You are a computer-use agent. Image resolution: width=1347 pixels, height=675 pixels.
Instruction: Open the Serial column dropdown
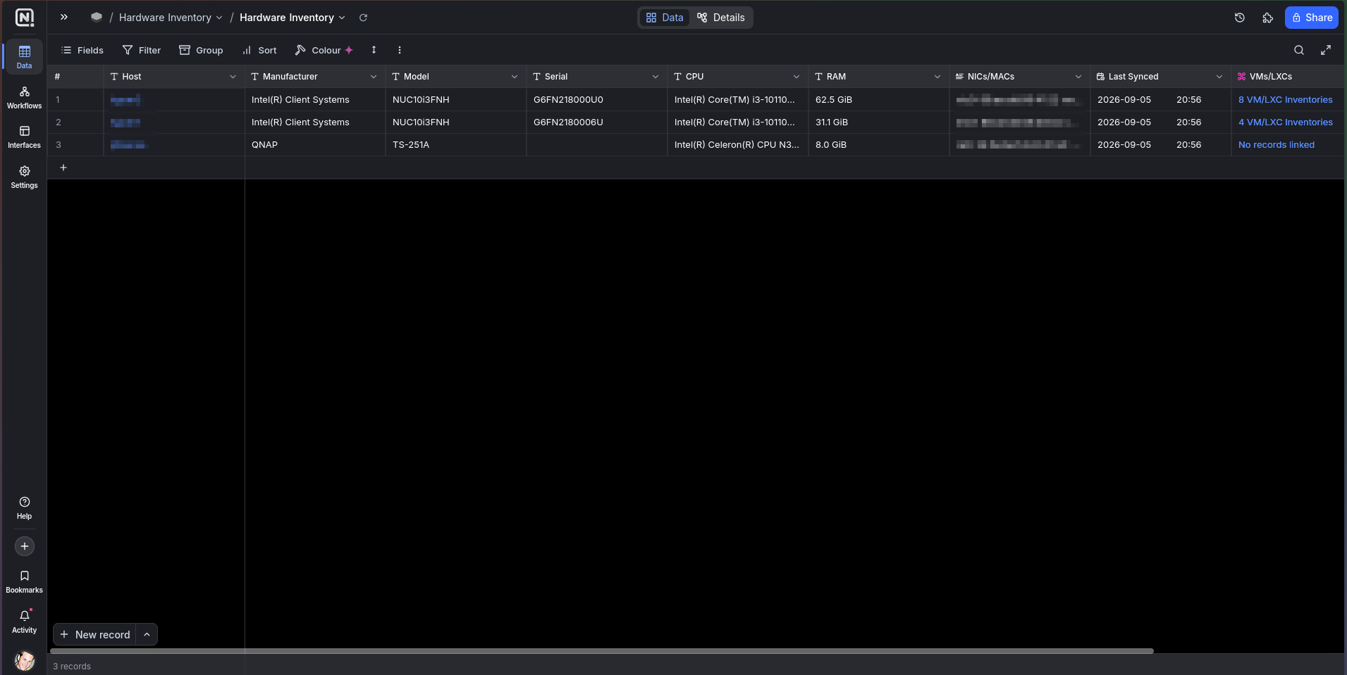656,77
